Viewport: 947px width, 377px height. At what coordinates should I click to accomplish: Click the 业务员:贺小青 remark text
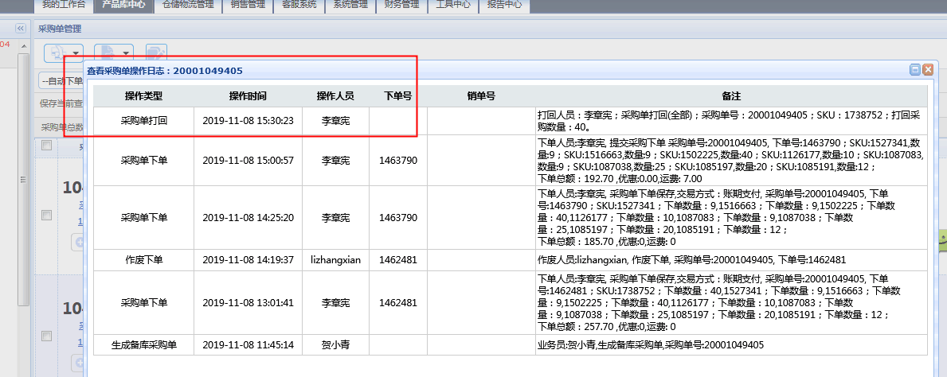(x=651, y=345)
